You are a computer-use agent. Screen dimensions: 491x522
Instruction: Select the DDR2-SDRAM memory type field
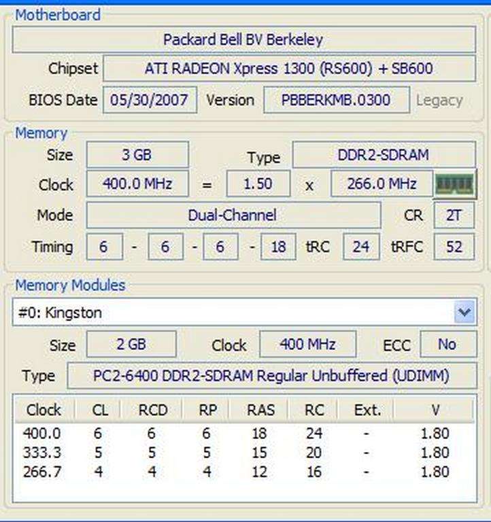pyautogui.click(x=384, y=154)
